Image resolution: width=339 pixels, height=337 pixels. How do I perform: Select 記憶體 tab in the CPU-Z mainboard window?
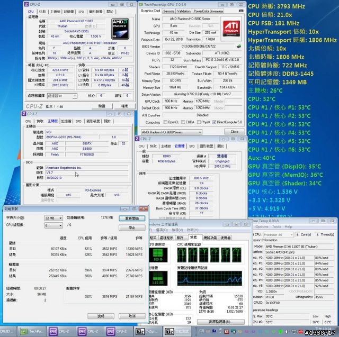tap(66, 121)
